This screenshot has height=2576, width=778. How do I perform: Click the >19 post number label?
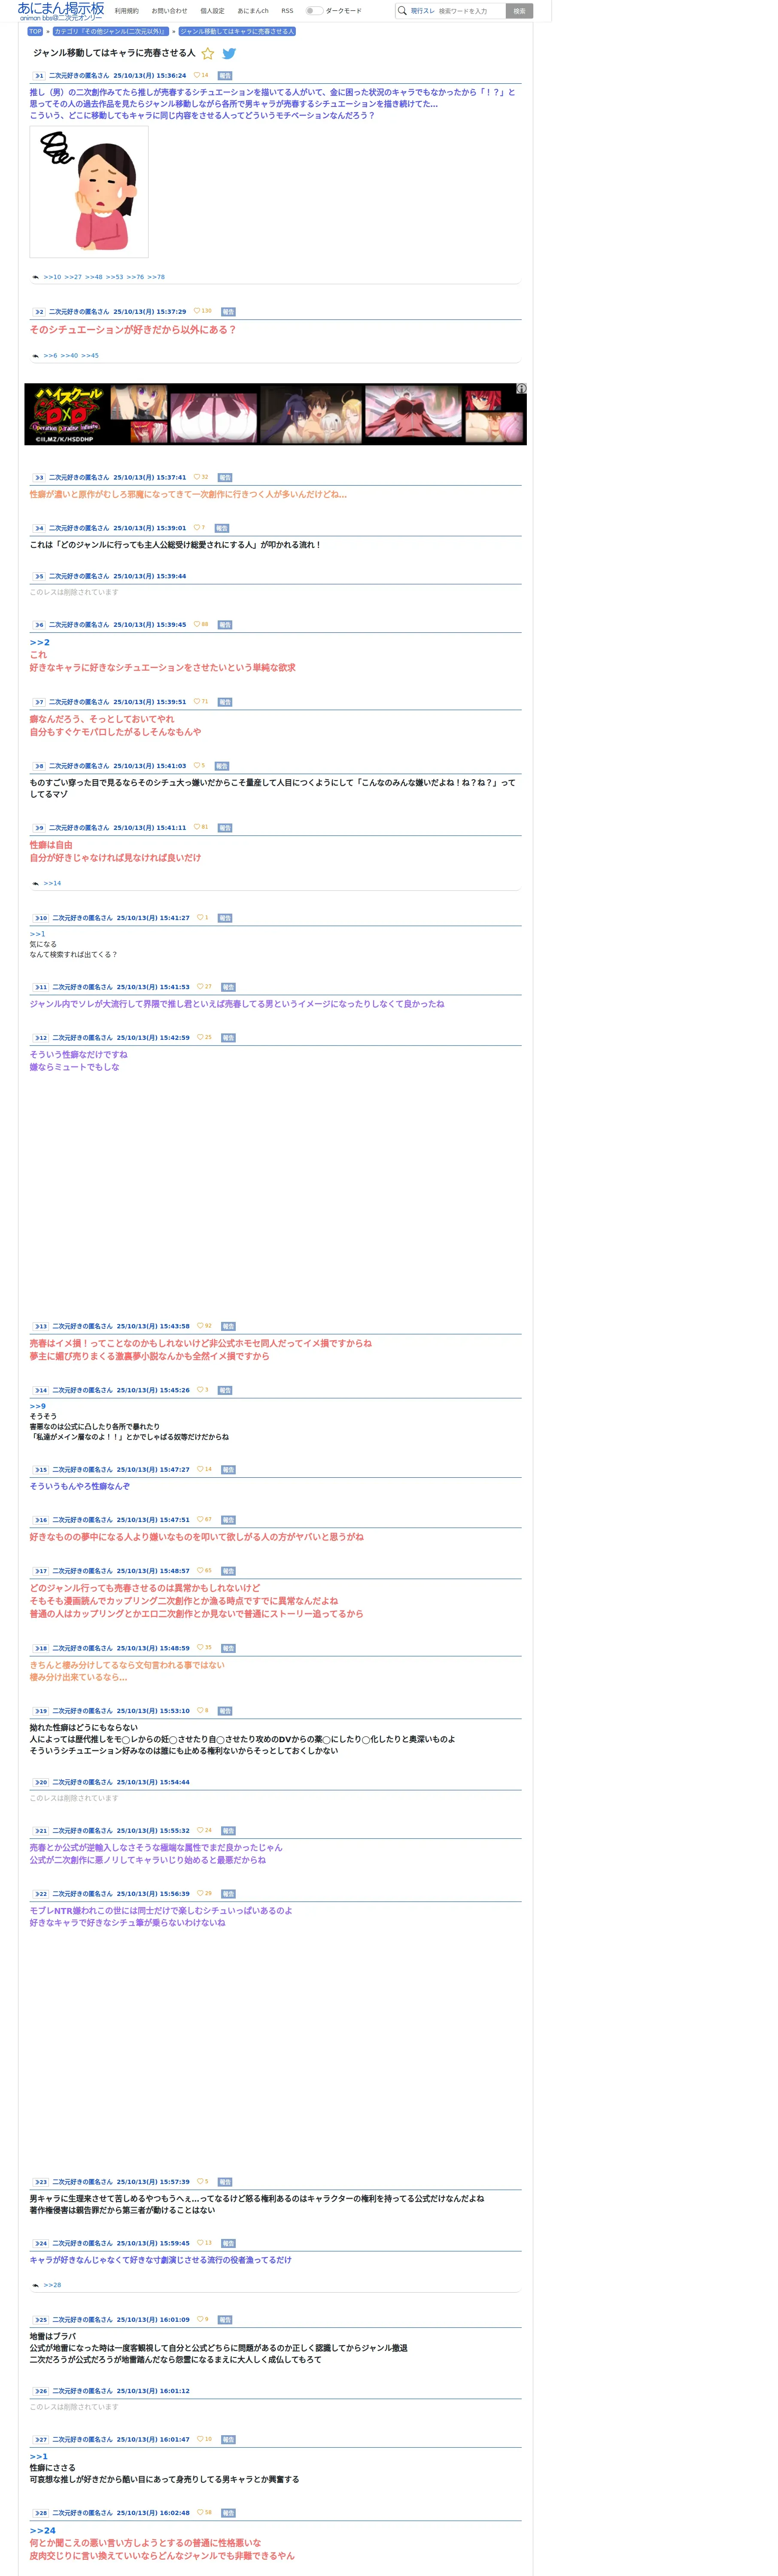tap(40, 1710)
